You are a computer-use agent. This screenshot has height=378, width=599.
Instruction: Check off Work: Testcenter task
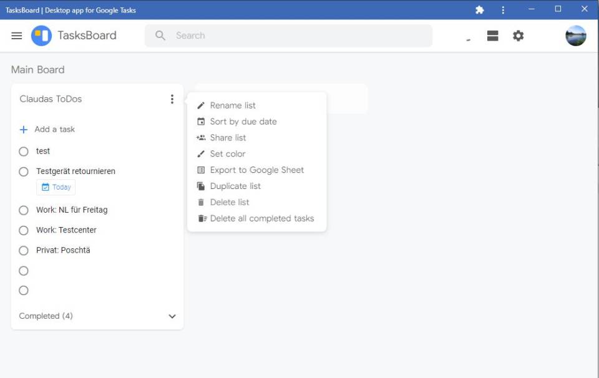pyautogui.click(x=23, y=230)
